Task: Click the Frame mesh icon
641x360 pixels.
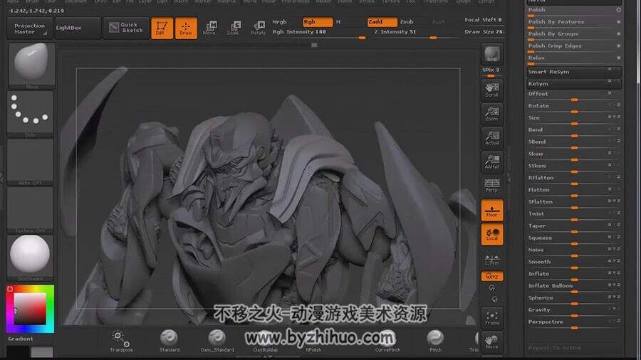Action: 491,318
